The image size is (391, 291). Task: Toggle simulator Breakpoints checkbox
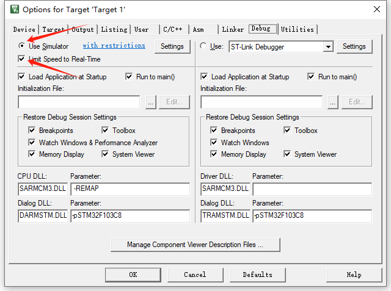tap(32, 130)
